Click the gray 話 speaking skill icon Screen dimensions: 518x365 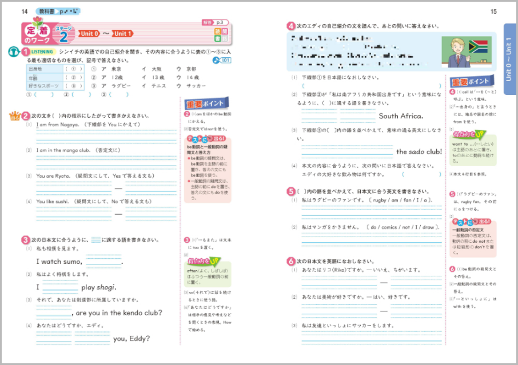224,39
